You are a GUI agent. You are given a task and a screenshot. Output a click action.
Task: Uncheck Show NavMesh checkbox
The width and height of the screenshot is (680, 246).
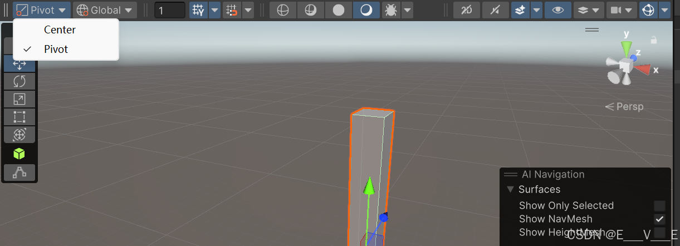click(x=659, y=219)
